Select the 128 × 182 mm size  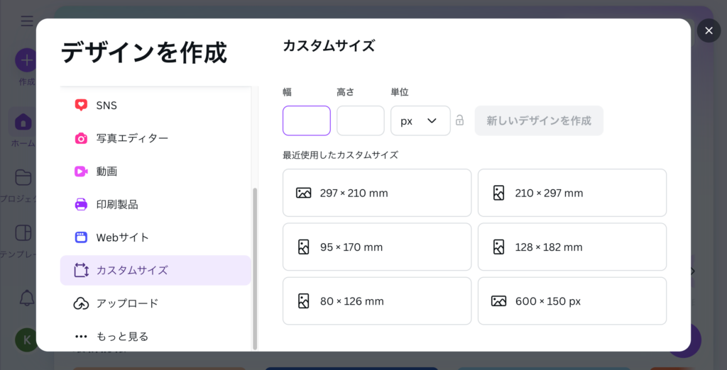pos(572,247)
